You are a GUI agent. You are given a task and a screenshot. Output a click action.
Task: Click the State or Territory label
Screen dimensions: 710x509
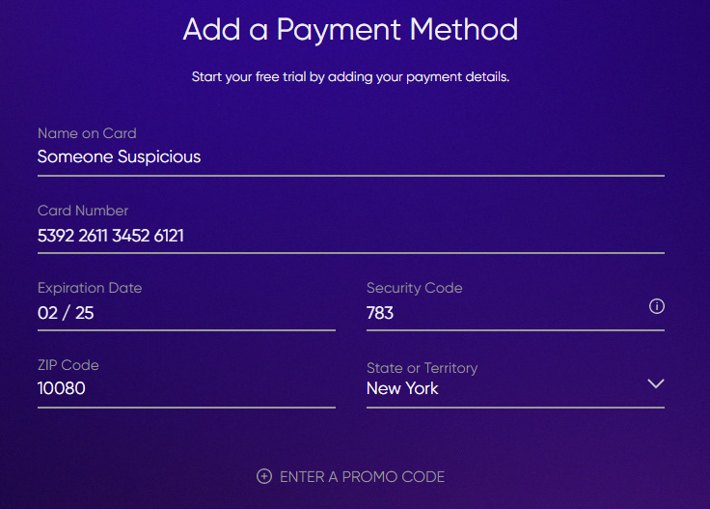(x=422, y=368)
